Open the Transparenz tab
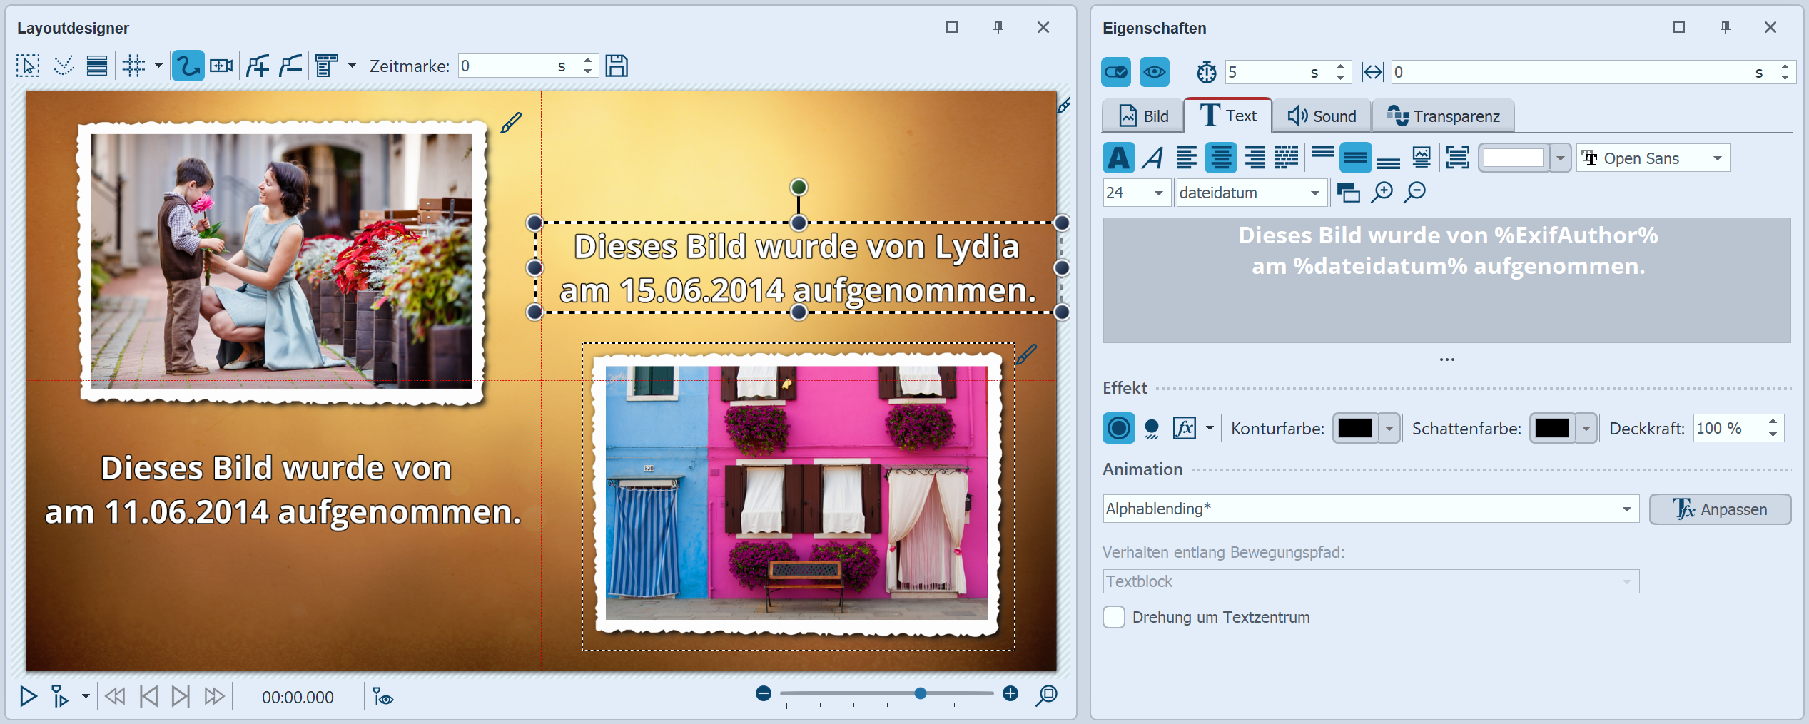The height and width of the screenshot is (724, 1809). pos(1443,116)
